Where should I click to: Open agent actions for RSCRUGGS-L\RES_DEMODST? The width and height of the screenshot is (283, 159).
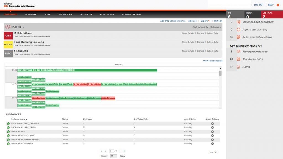tap(213, 123)
